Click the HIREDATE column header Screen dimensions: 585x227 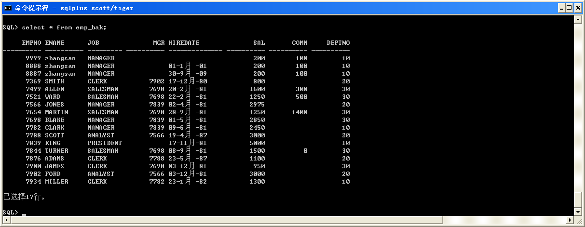184,43
